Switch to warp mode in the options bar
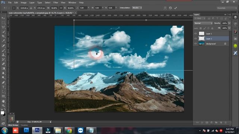Viewport: 239px width, 134px height. [x=165, y=8]
